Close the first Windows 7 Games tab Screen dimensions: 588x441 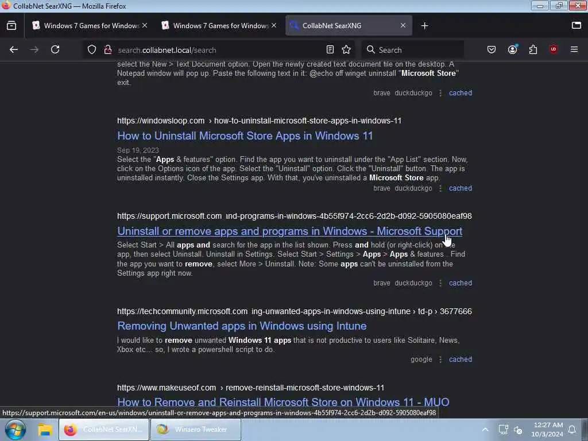pyautogui.click(x=145, y=25)
